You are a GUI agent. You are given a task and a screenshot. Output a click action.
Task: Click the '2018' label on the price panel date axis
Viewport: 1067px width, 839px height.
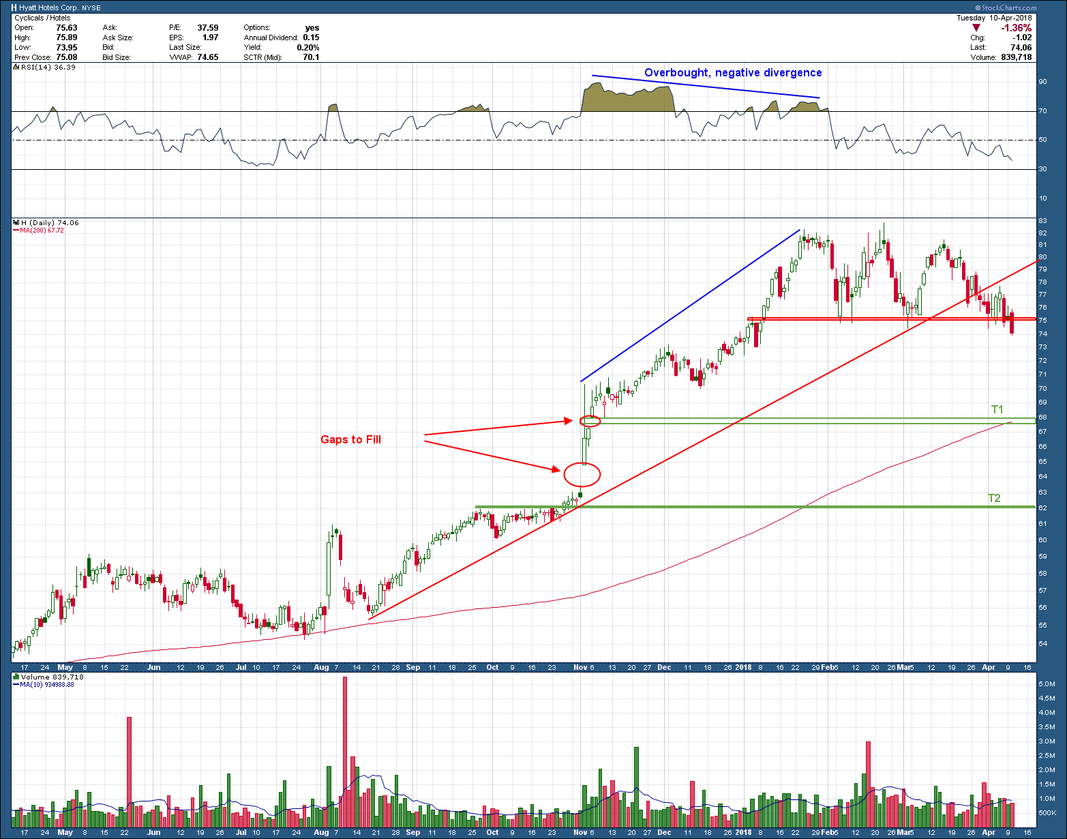point(744,667)
